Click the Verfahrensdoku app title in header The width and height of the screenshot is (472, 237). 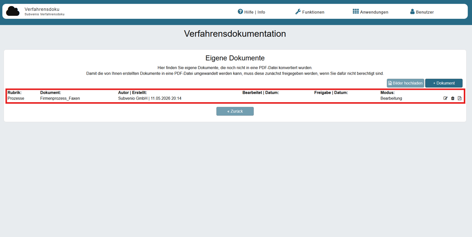point(42,9)
